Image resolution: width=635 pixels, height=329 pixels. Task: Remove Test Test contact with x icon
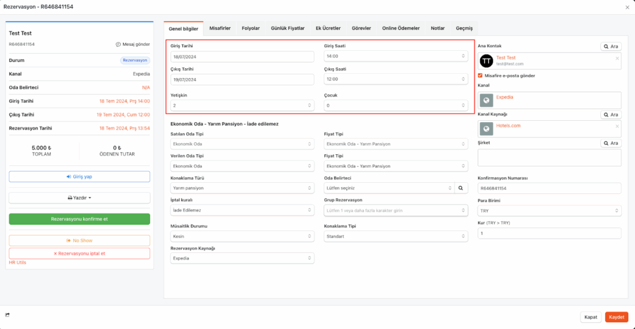(x=617, y=58)
